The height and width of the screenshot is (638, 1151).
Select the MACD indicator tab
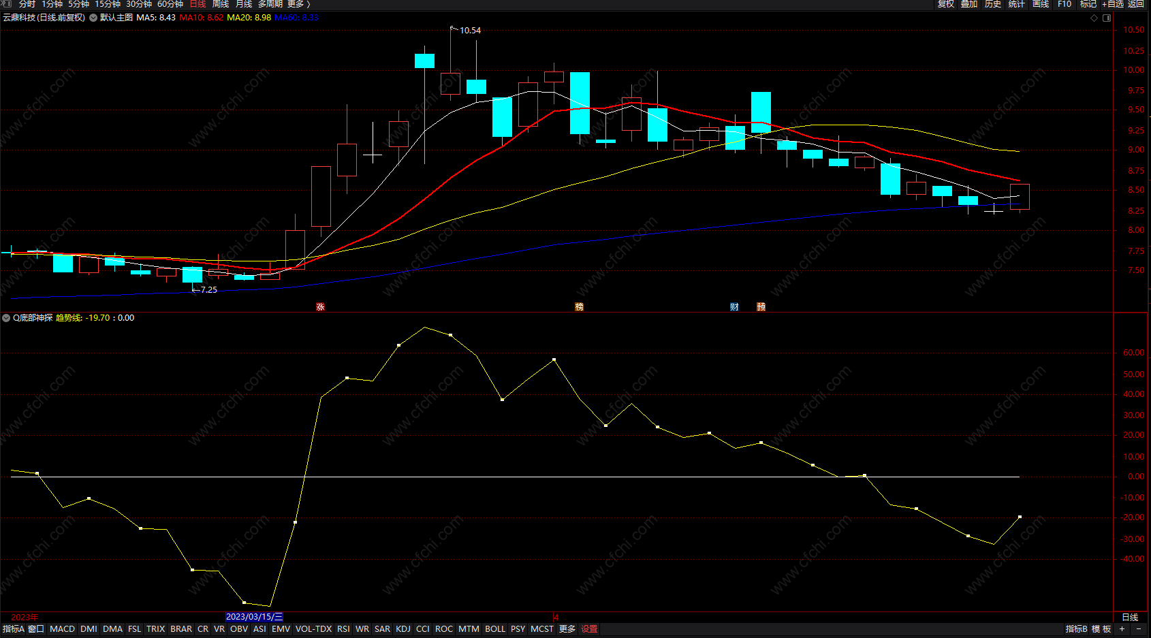pyautogui.click(x=62, y=629)
